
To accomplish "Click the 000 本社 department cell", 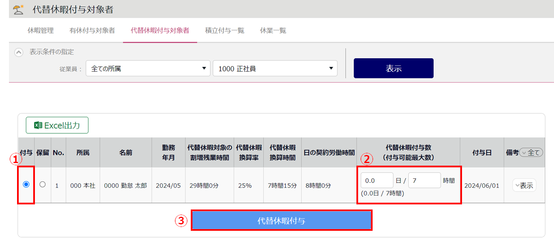I will point(83,186).
